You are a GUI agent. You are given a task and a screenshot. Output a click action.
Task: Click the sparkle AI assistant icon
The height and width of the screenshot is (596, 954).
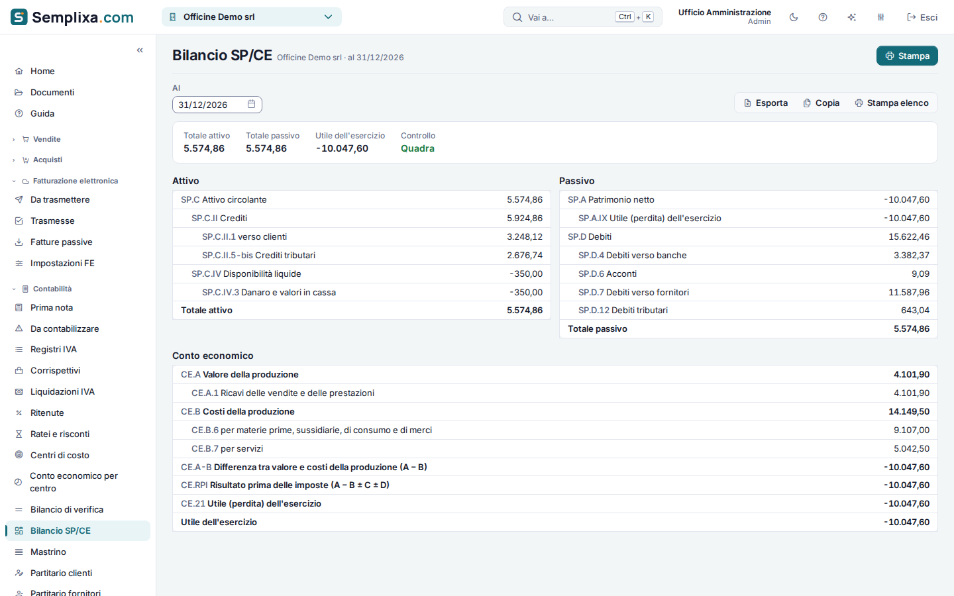coord(852,17)
